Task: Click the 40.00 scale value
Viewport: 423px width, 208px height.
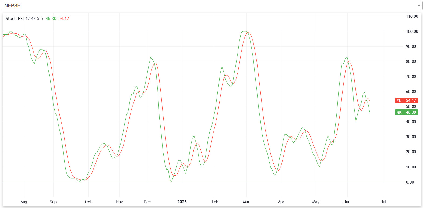Action: 411,122
